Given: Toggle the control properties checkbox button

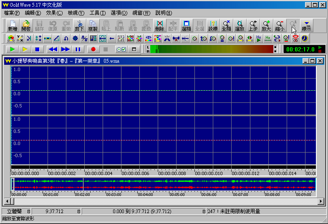Looking at the screenshot, I should pos(121,49).
